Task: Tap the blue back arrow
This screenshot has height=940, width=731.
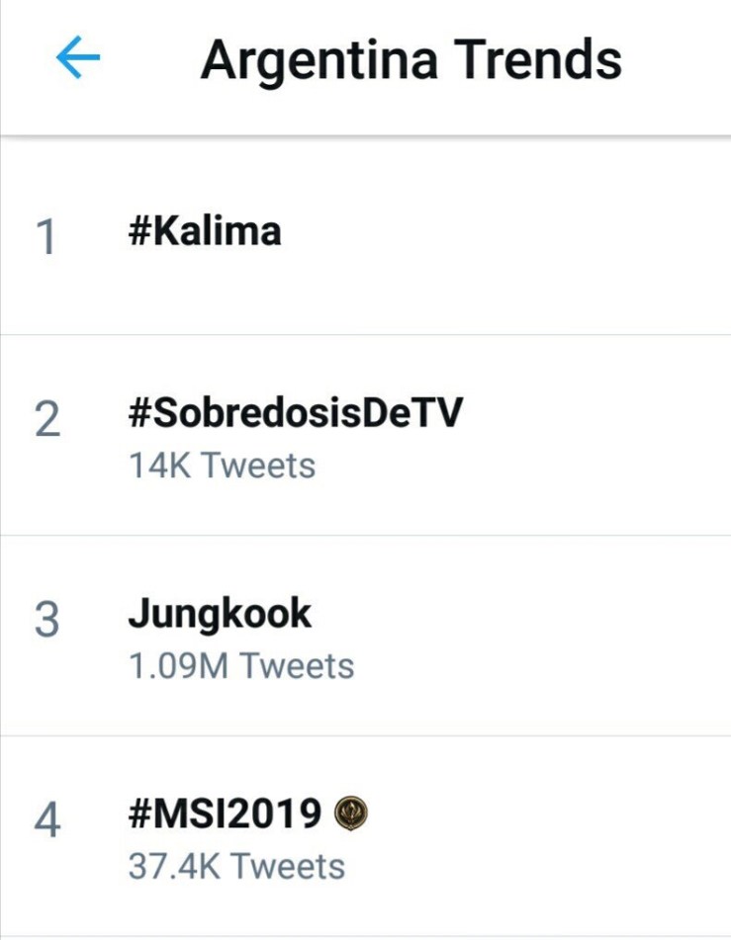Action: point(77,59)
